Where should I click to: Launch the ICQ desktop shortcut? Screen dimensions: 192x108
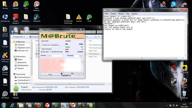pyautogui.click(x=26, y=5)
